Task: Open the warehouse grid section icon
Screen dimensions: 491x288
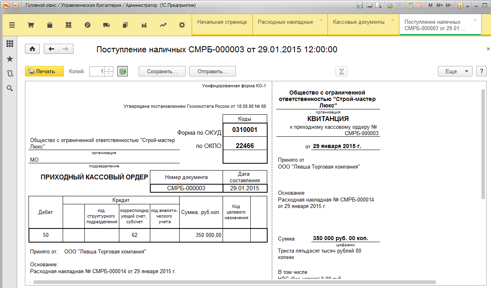Action: 68,25
